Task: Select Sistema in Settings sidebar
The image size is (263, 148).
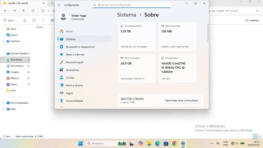Action: point(84,39)
